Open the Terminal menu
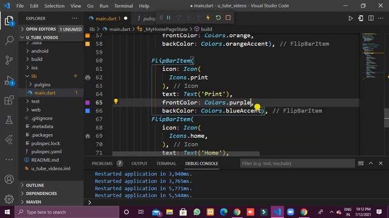This screenshot has width=389, height=218. pos(123,5)
